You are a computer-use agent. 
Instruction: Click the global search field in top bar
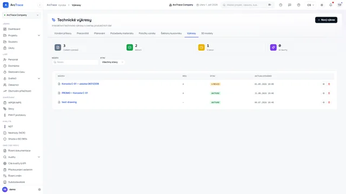click(248, 5)
